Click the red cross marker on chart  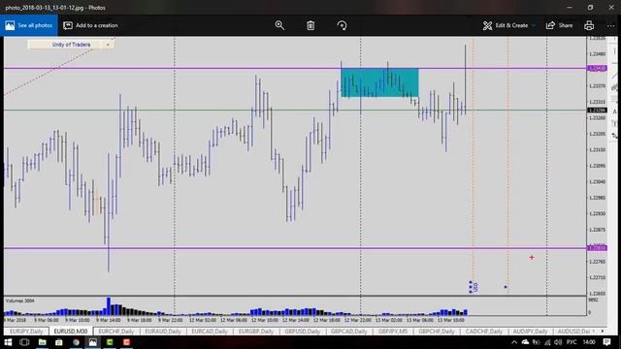[x=532, y=258]
